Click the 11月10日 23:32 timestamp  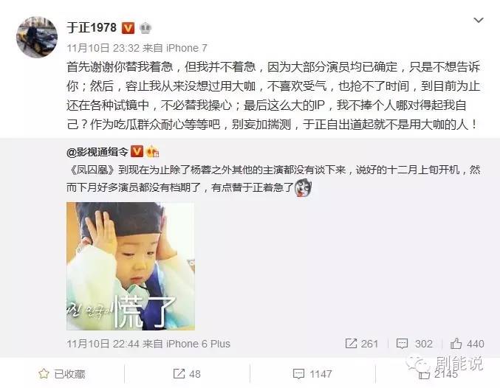tap(103, 48)
